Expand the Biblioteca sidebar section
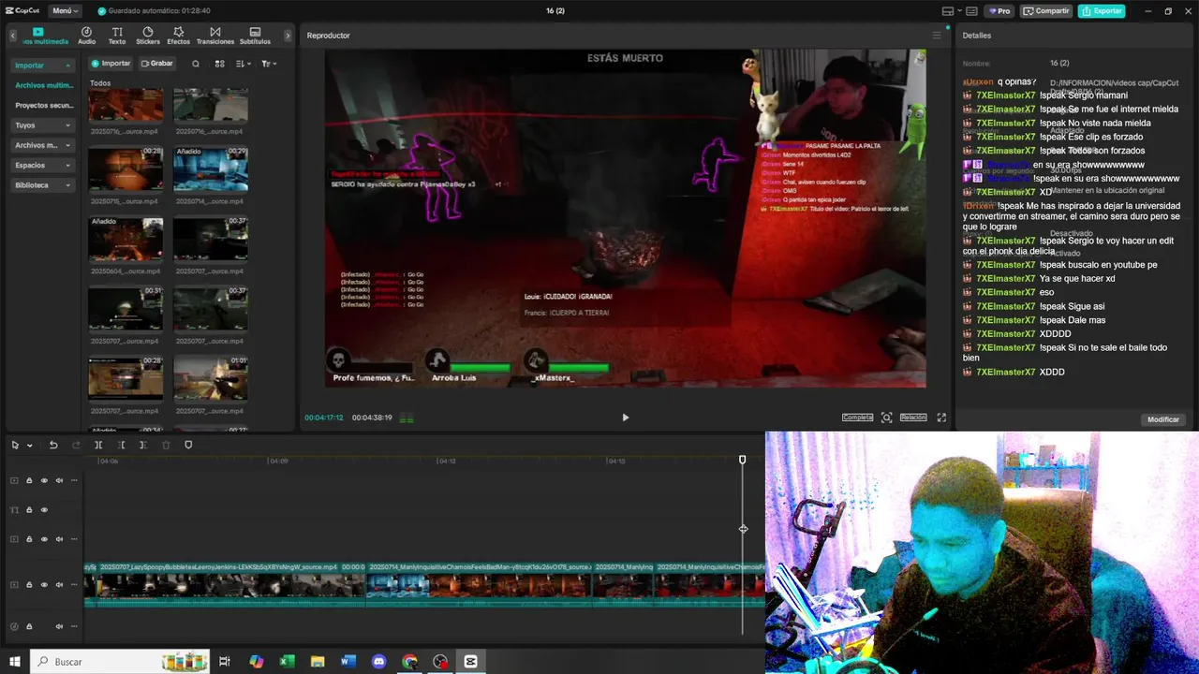This screenshot has width=1199, height=674. (43, 185)
